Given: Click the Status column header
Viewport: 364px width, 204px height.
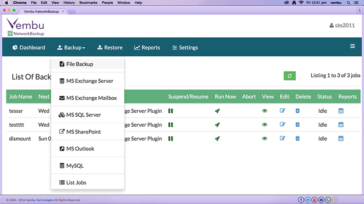Looking at the screenshot, I should pyautogui.click(x=324, y=97).
